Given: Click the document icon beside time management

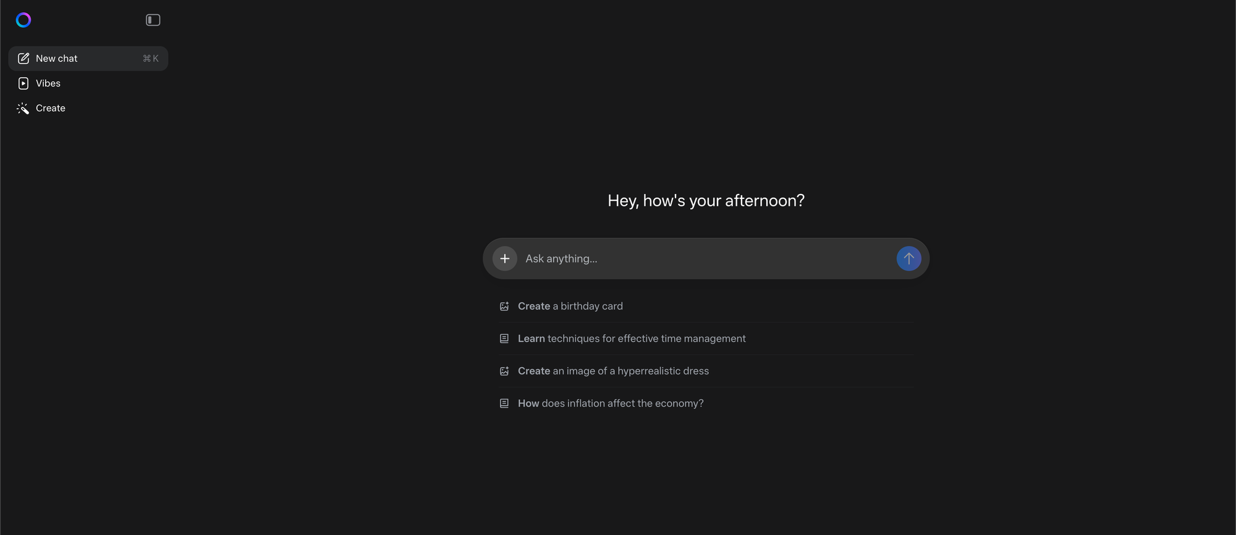Looking at the screenshot, I should pos(504,339).
